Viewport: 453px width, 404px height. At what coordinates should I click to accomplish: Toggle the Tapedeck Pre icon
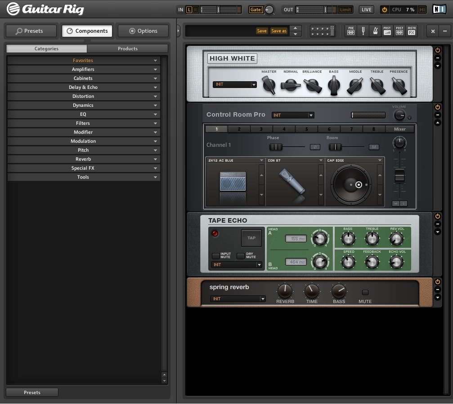pos(351,31)
